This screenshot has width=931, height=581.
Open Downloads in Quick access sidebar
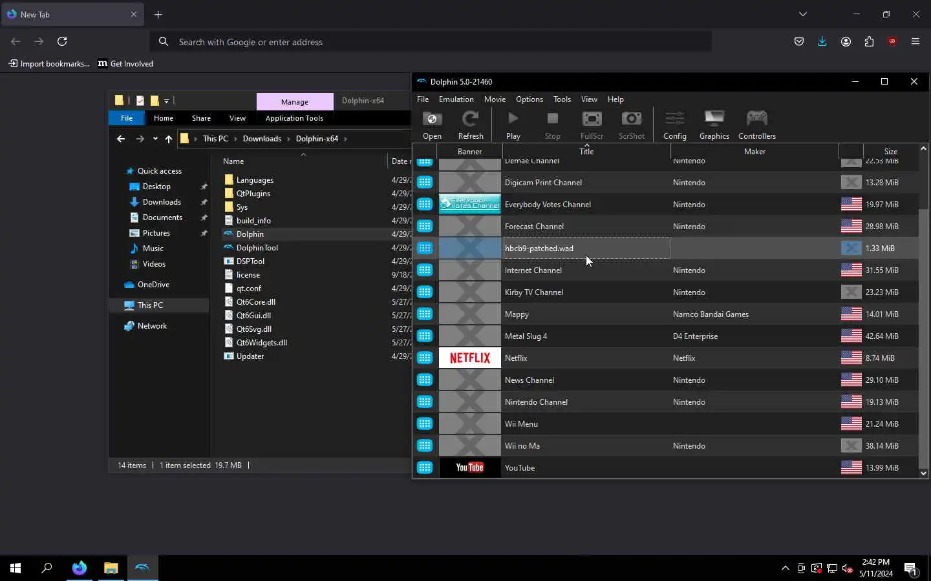point(162,202)
